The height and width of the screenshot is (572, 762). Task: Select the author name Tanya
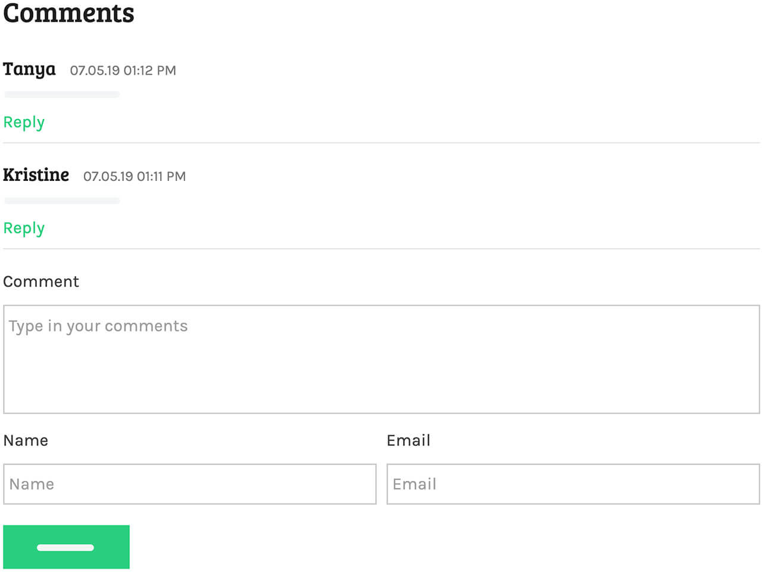coord(29,69)
